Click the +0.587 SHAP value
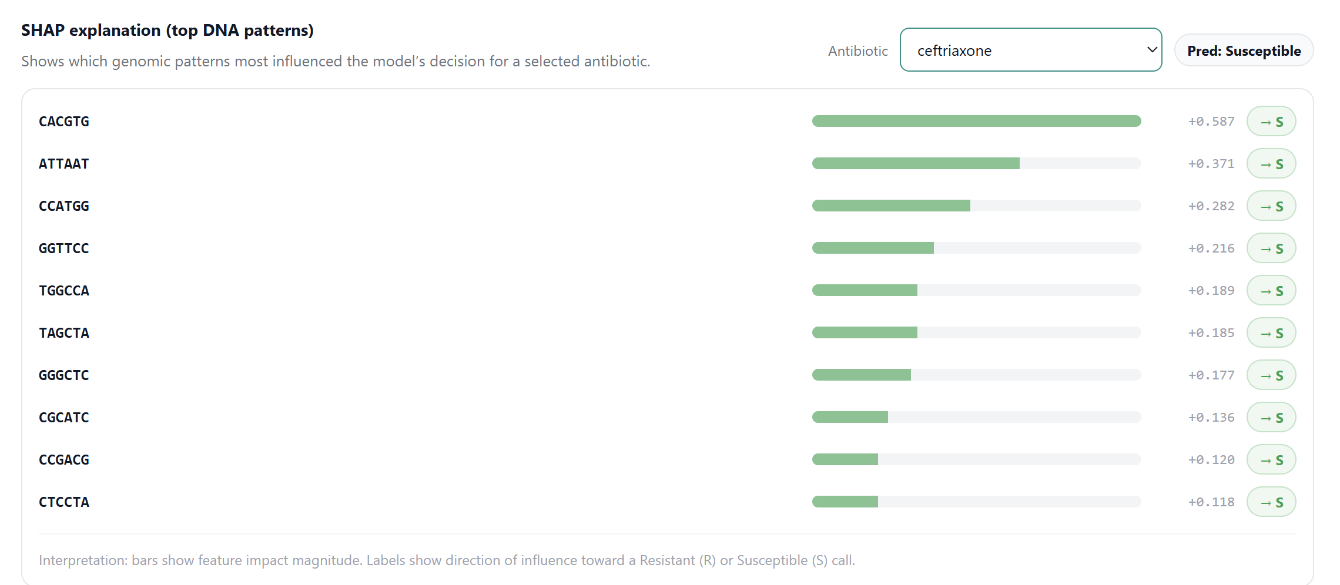Screen dimensions: 1340x585 1211,122
